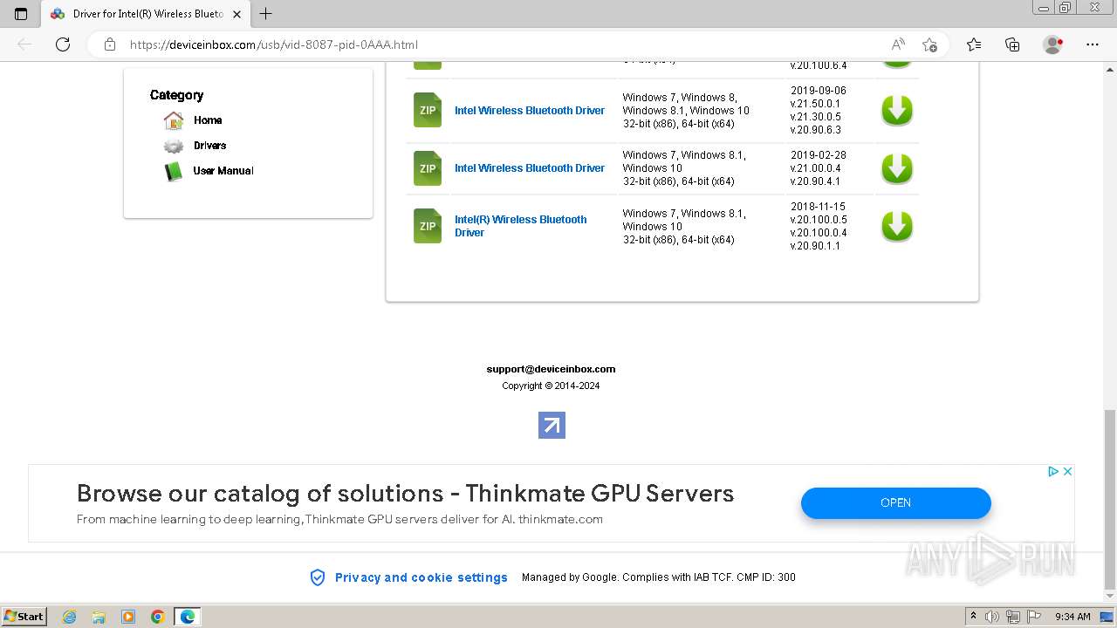Open media player from taskbar
The width and height of the screenshot is (1117, 628).
[x=128, y=617]
